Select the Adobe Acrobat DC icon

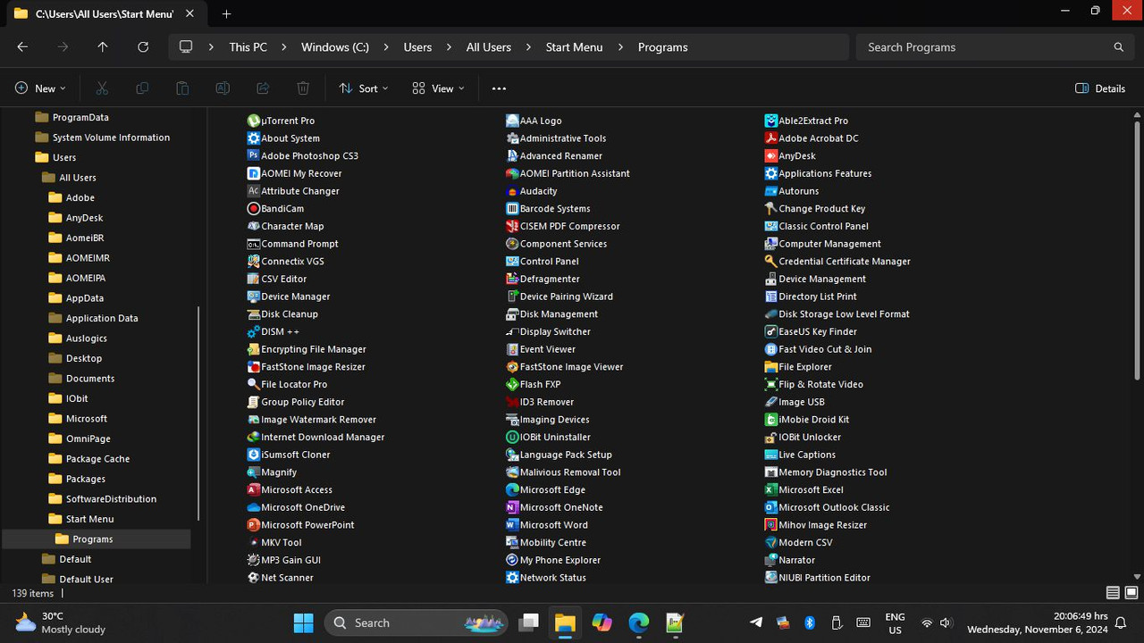(771, 138)
